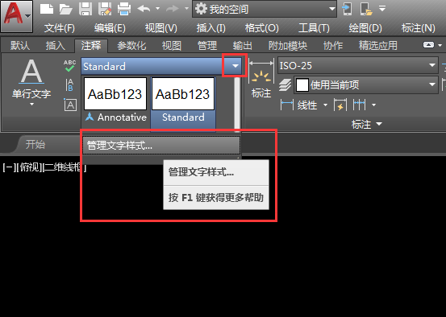Click the dimension layer stack icon
This screenshot has height=317, width=446.
[x=285, y=84]
